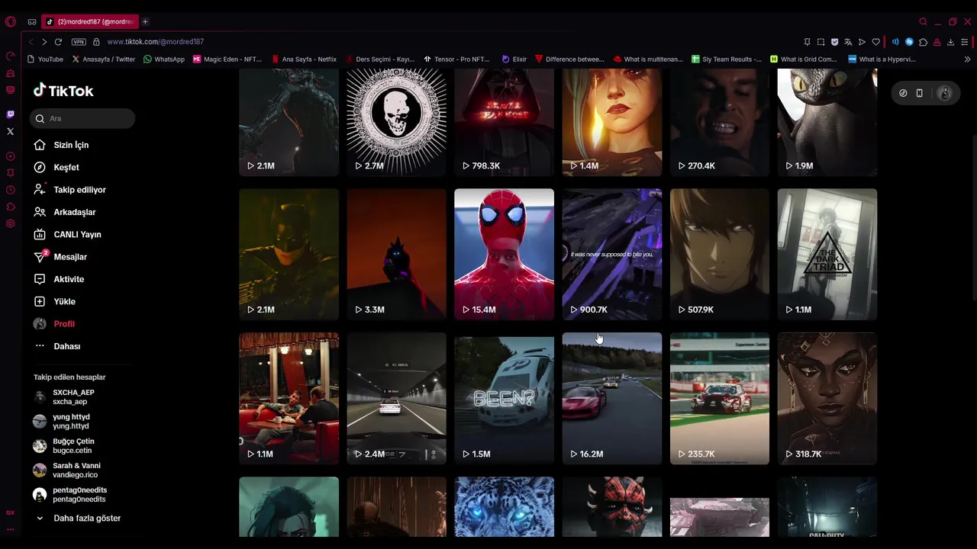Image resolution: width=977 pixels, height=549 pixels.
Task: Open a new browser tab
Action: click(145, 21)
